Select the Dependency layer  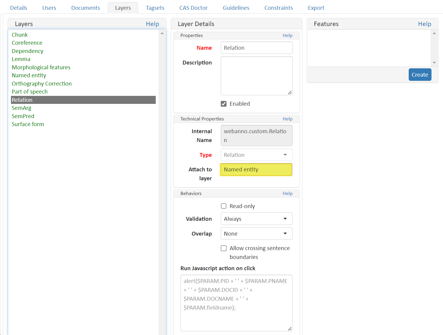coord(27,51)
